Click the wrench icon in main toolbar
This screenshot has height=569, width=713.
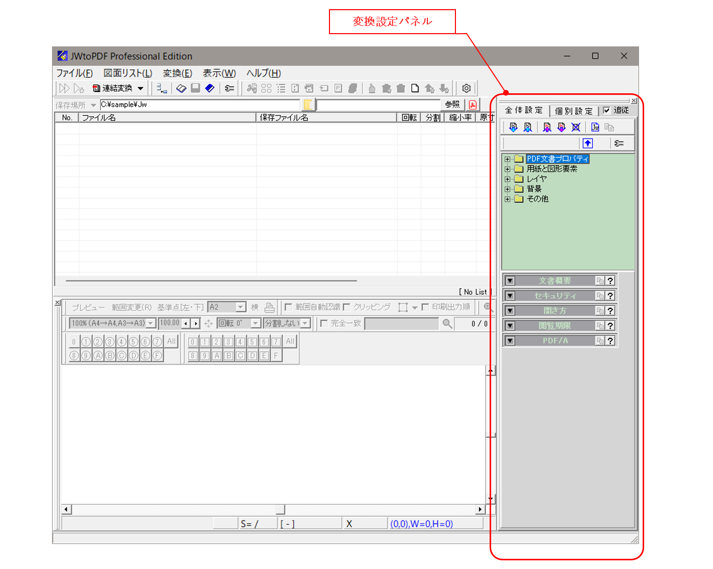[230, 88]
